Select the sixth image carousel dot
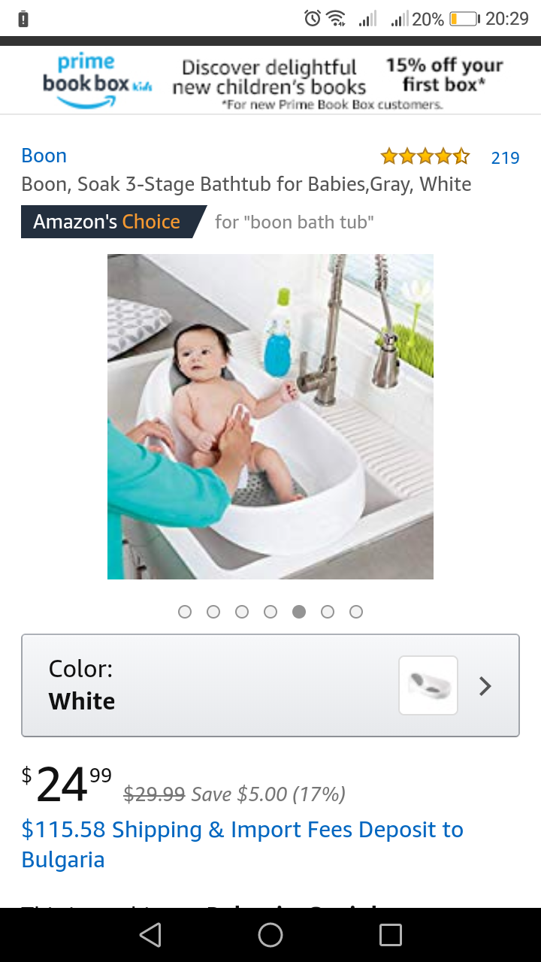This screenshot has height=962, width=541. [328, 612]
